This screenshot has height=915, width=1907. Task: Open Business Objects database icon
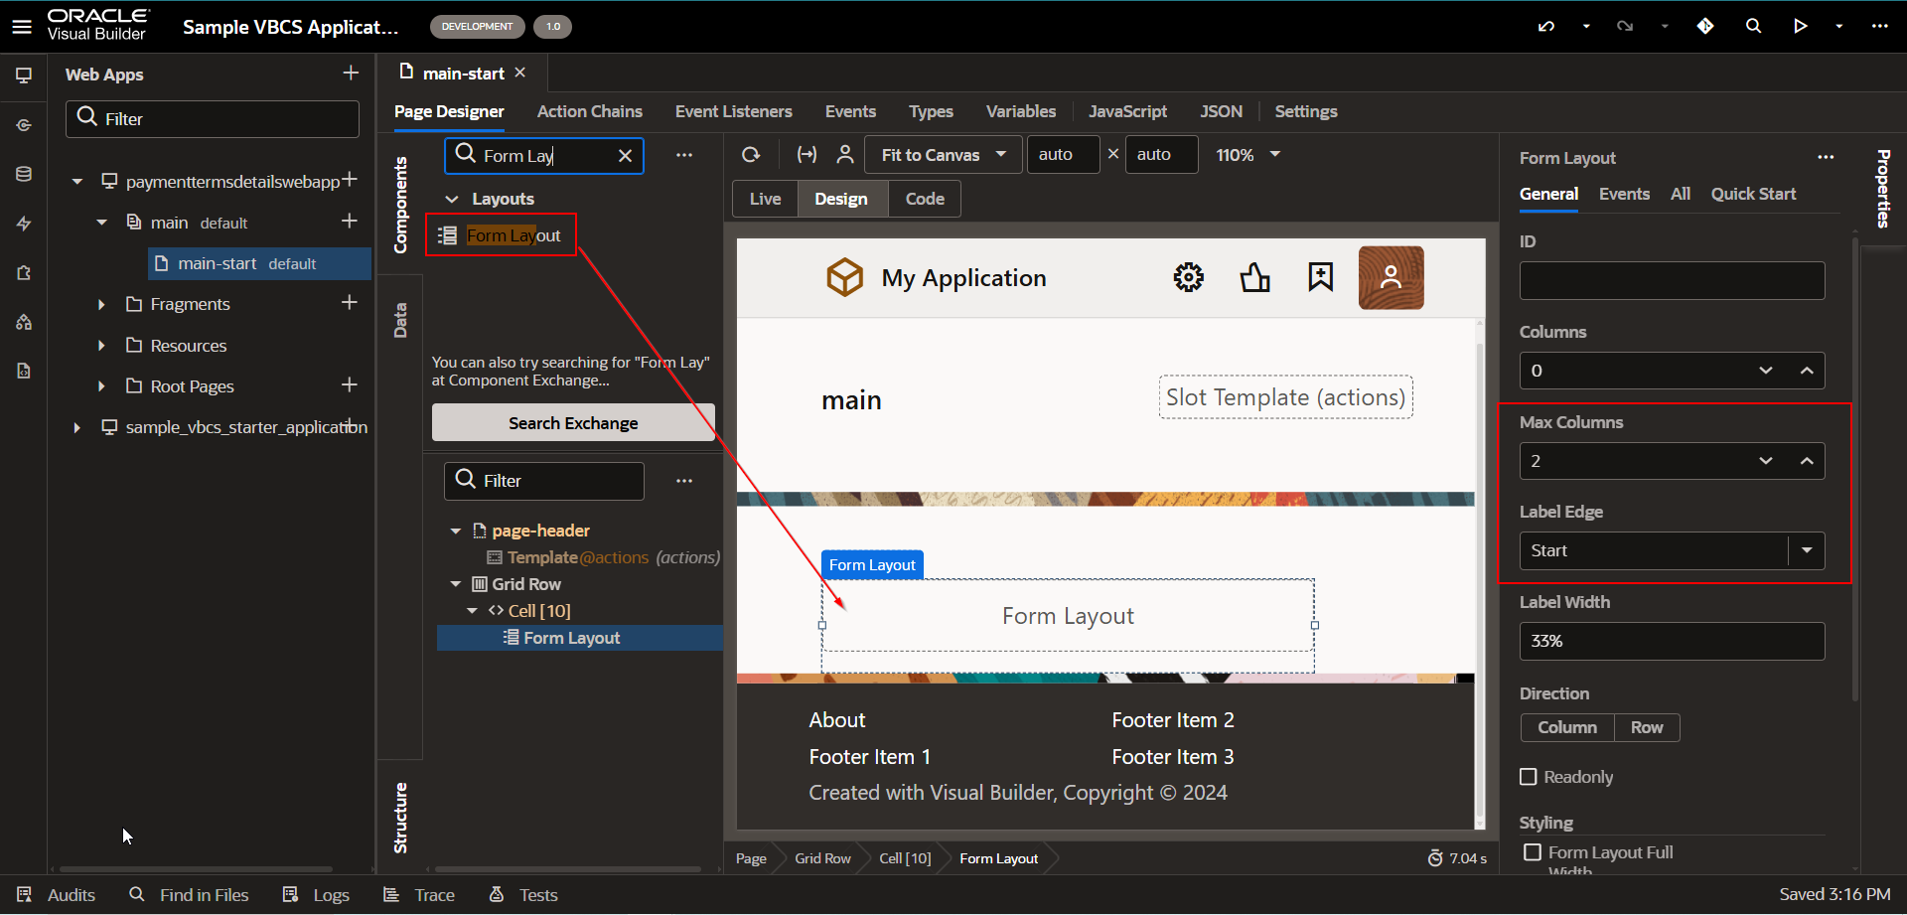[24, 174]
